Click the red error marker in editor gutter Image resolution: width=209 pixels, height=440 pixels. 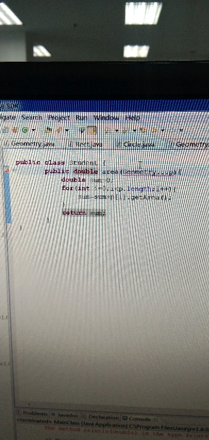point(7,170)
